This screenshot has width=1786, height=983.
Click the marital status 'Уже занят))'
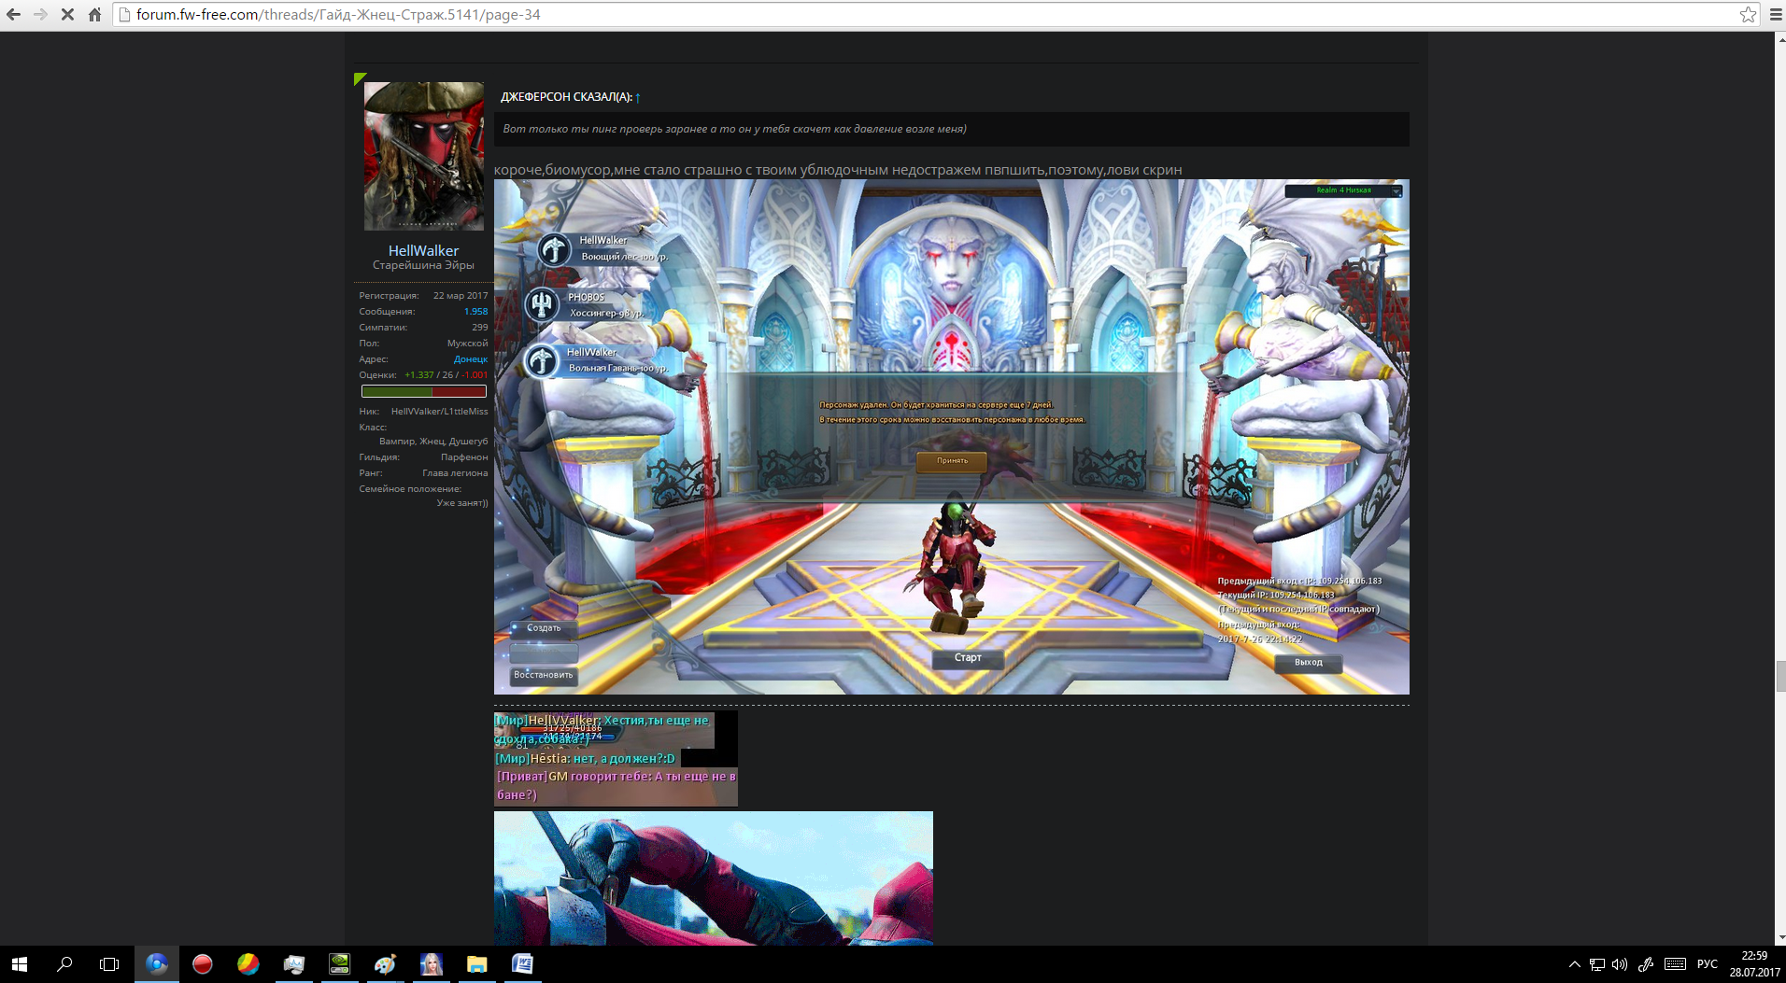coord(462,503)
